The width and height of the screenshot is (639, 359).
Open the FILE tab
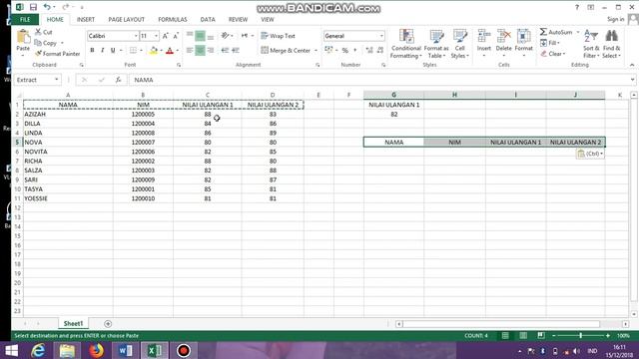pos(25,19)
